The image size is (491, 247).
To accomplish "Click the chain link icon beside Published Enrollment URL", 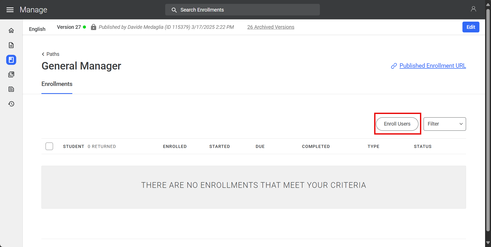I will pyautogui.click(x=393, y=66).
